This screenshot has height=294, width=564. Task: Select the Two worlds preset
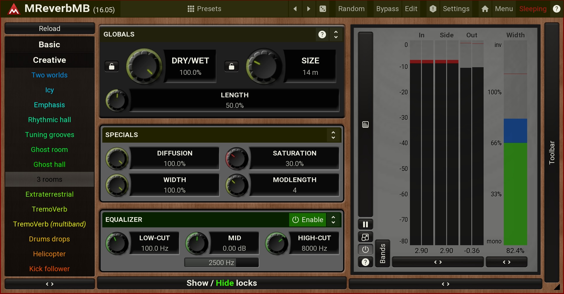pos(50,75)
